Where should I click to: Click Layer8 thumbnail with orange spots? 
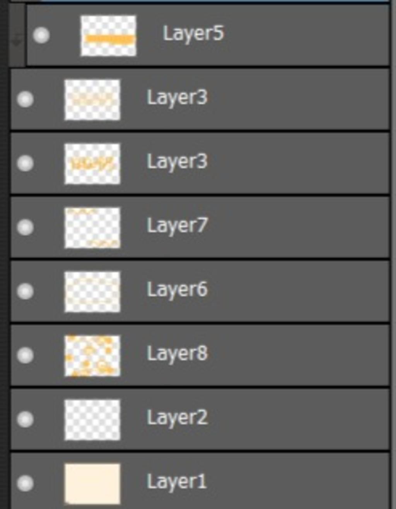click(92, 356)
